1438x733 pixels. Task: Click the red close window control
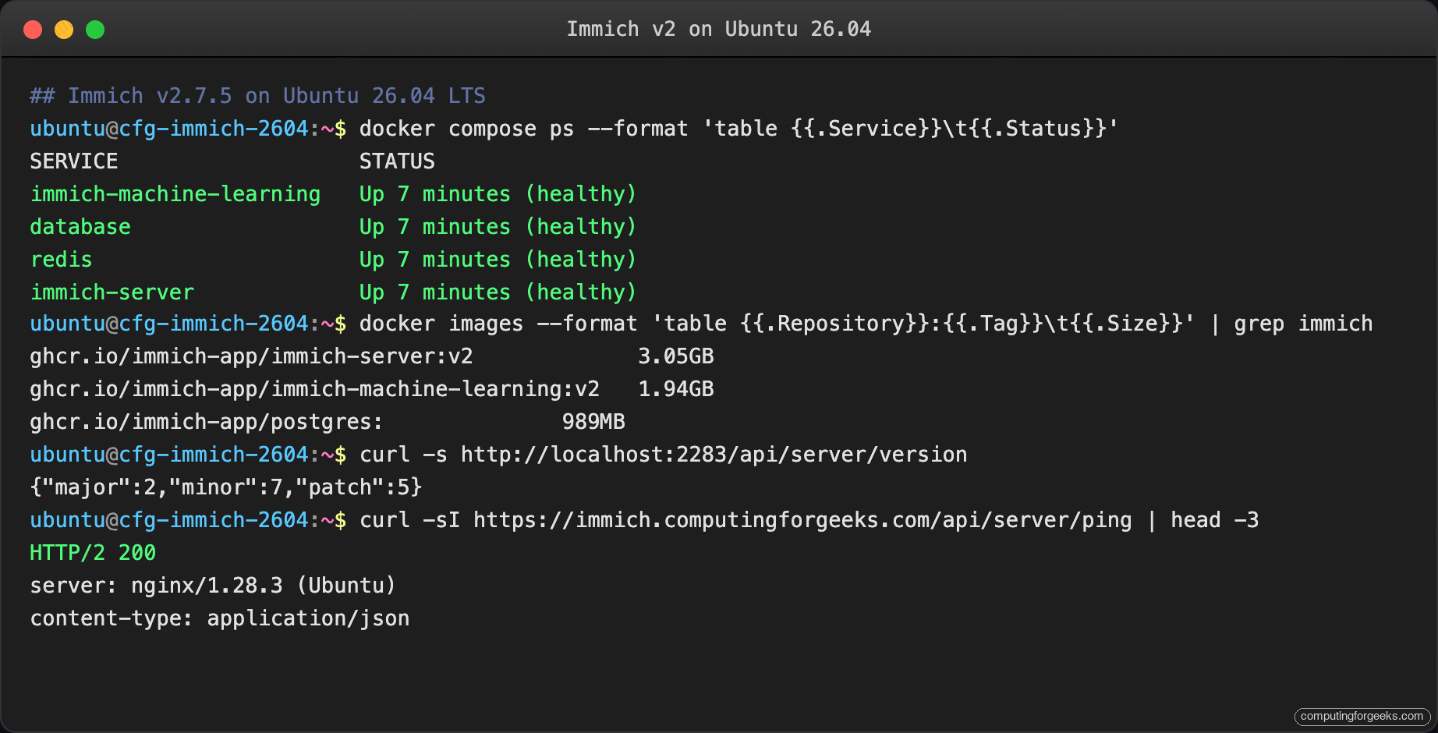[x=32, y=29]
